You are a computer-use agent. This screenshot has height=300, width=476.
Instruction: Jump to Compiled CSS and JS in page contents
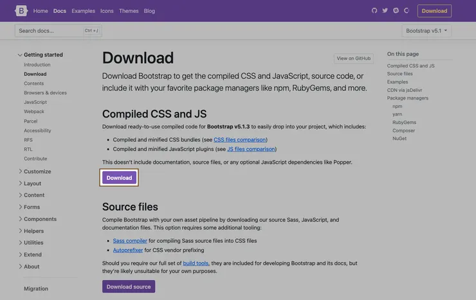click(410, 66)
